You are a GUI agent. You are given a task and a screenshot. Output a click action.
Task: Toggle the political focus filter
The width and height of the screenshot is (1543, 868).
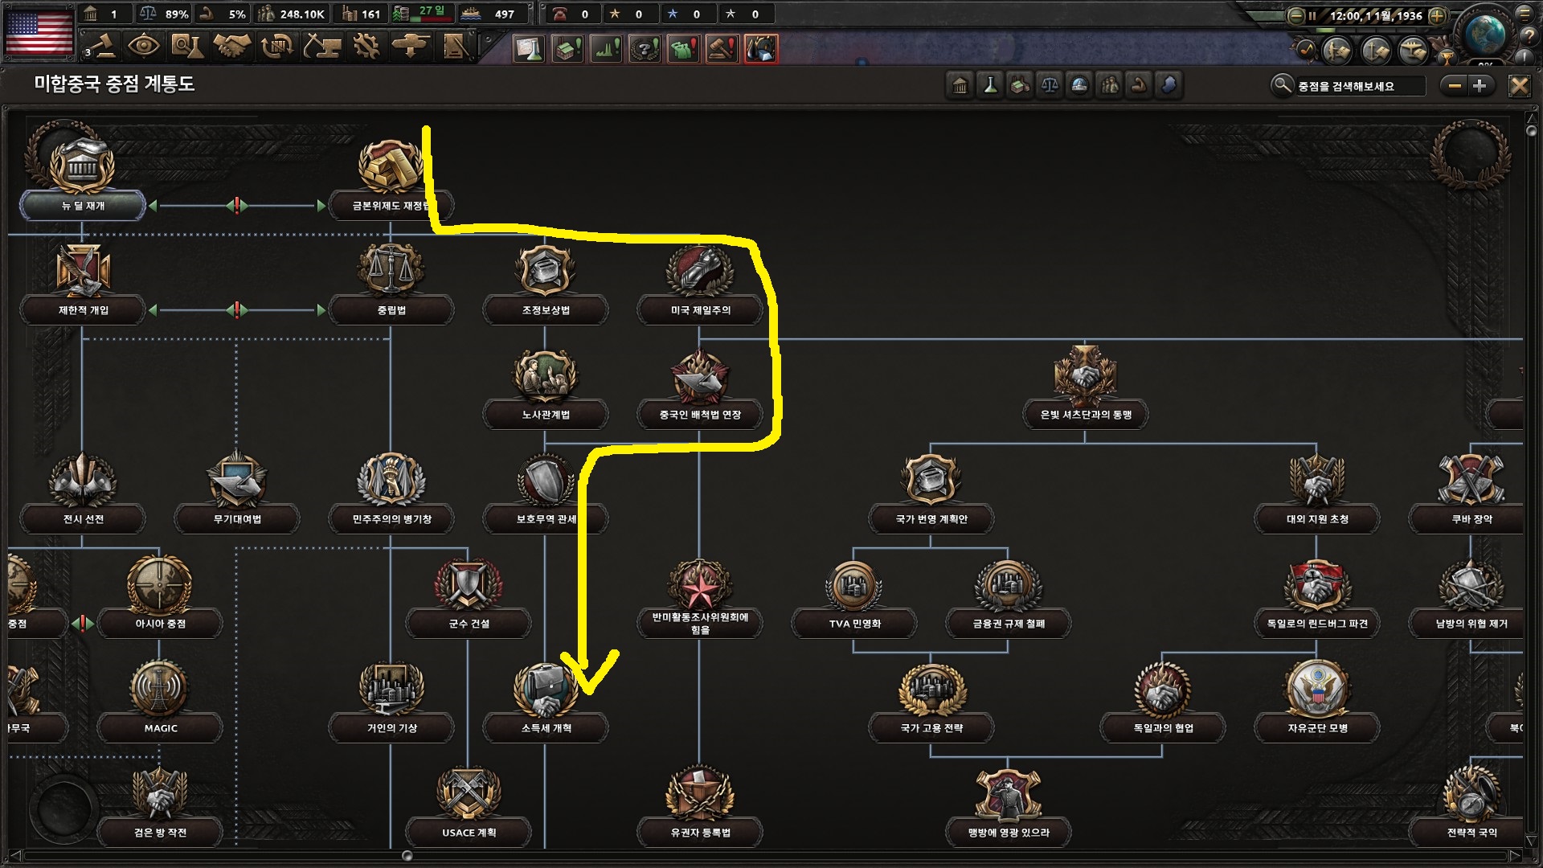(x=960, y=85)
